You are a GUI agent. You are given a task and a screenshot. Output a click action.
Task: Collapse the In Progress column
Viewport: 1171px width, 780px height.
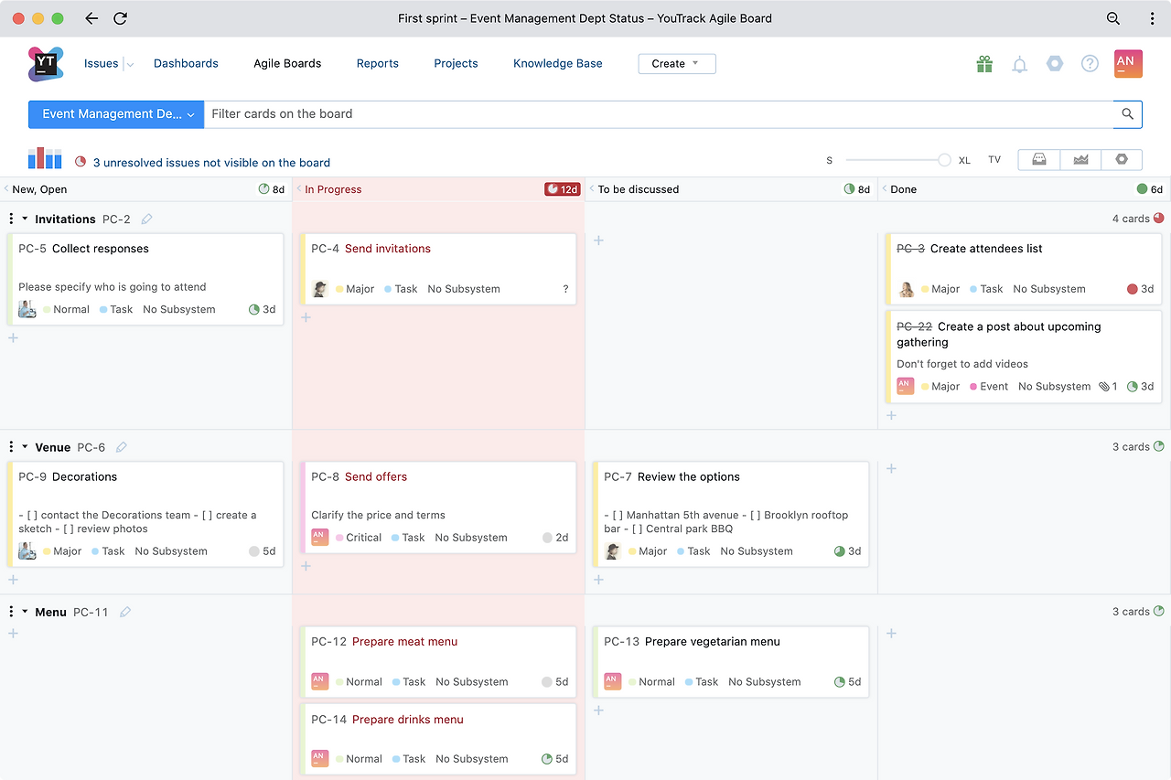299,189
